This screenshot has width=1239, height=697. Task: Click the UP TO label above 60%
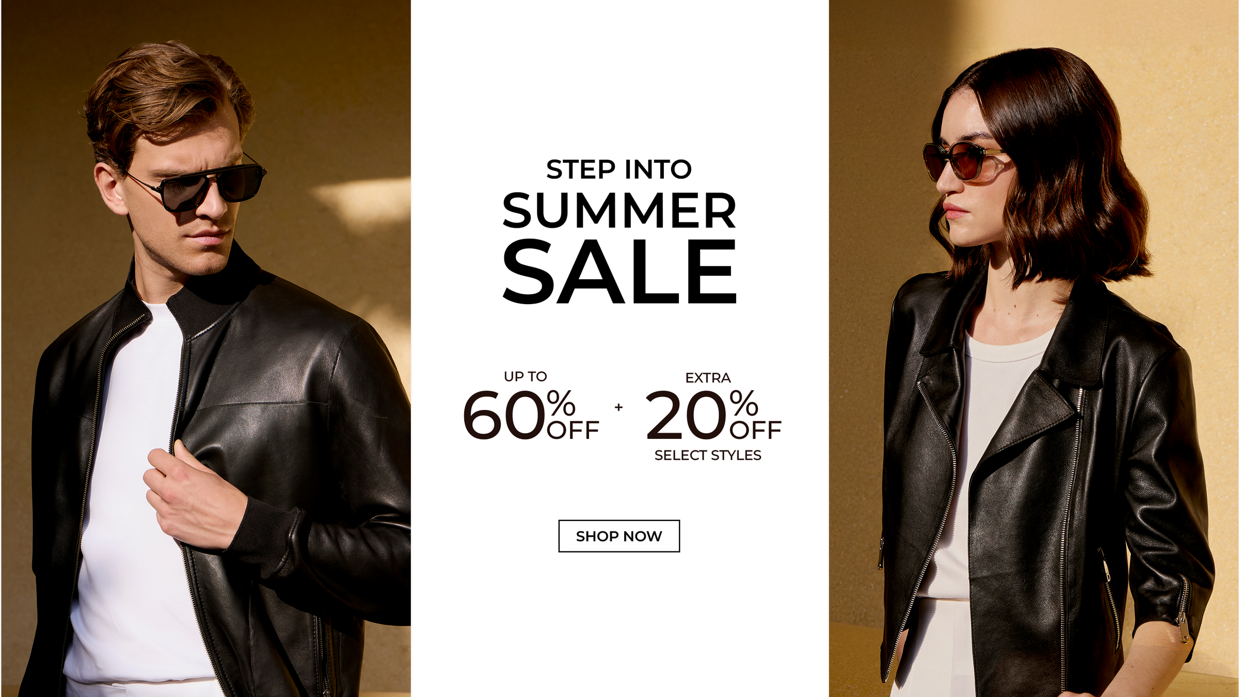(x=526, y=377)
